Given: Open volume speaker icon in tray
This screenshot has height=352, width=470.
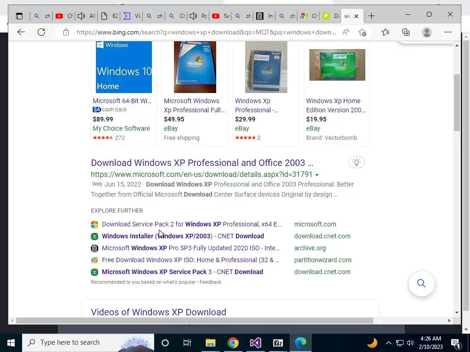Looking at the screenshot, I should (410, 343).
